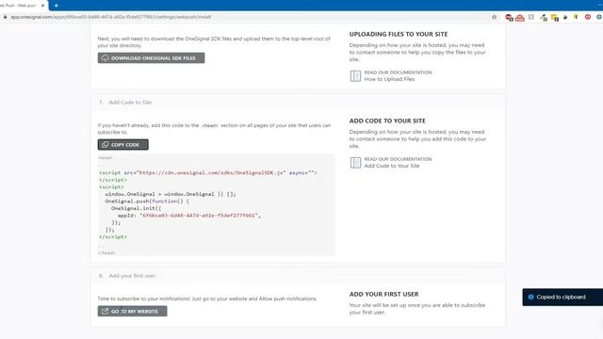603x339 pixels.
Task: Click the Download OneSignal SDK Files button
Action: click(x=151, y=58)
